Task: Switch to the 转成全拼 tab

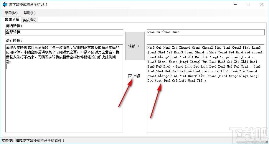Action: [12, 19]
